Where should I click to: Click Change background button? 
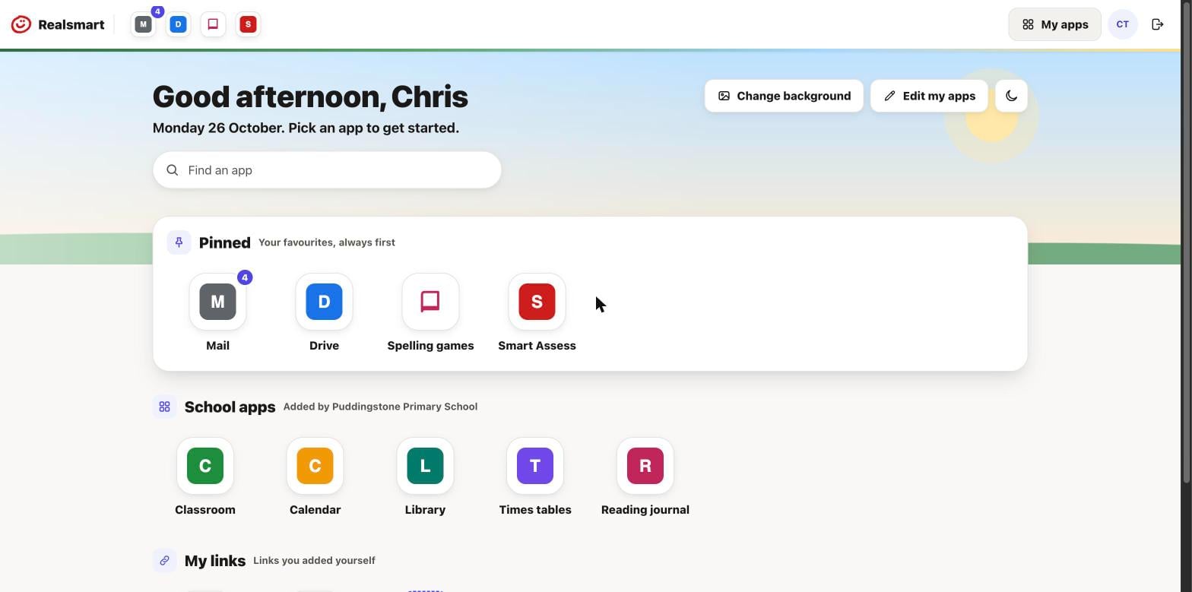[784, 96]
